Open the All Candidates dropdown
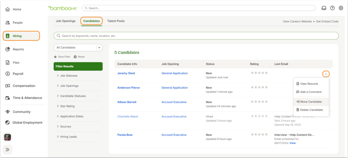Viewport: 348px width, 158px height. point(78,48)
